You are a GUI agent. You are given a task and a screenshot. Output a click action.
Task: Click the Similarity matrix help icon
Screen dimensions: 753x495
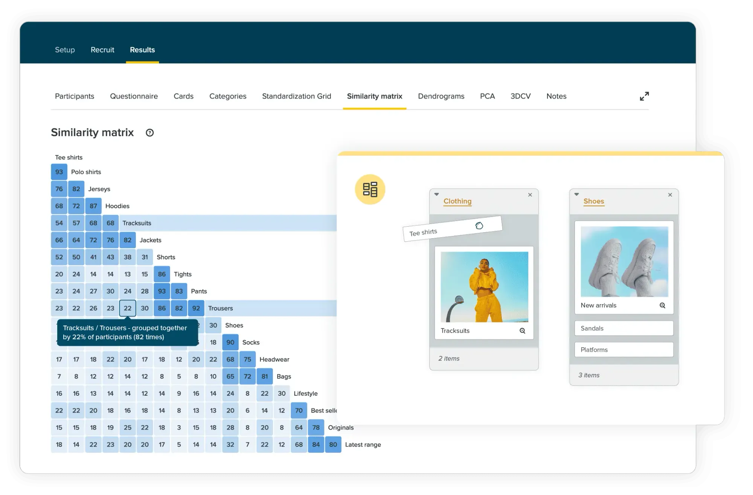pyautogui.click(x=149, y=133)
